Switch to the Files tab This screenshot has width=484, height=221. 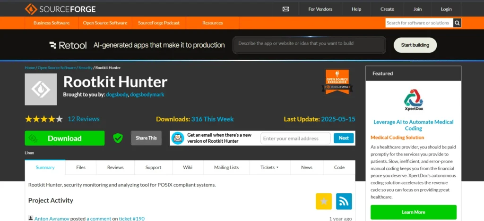[81, 167]
